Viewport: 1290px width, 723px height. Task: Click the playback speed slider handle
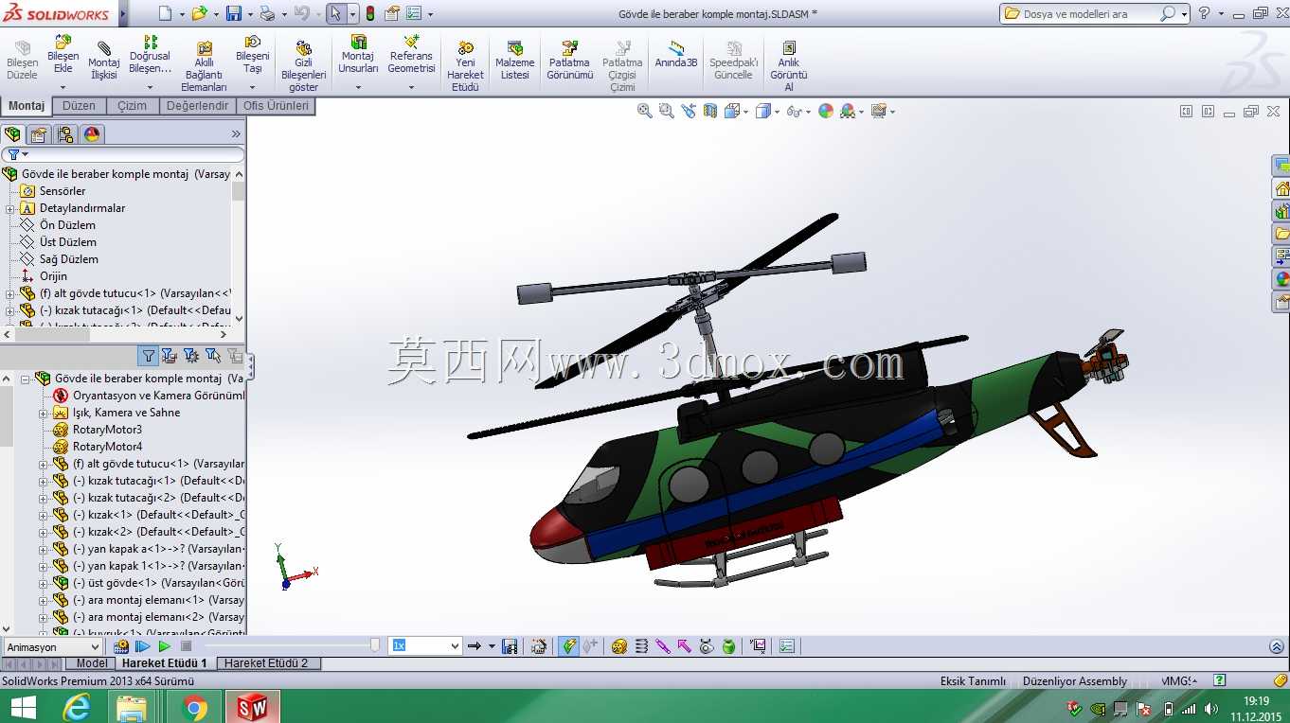pyautogui.click(x=375, y=645)
